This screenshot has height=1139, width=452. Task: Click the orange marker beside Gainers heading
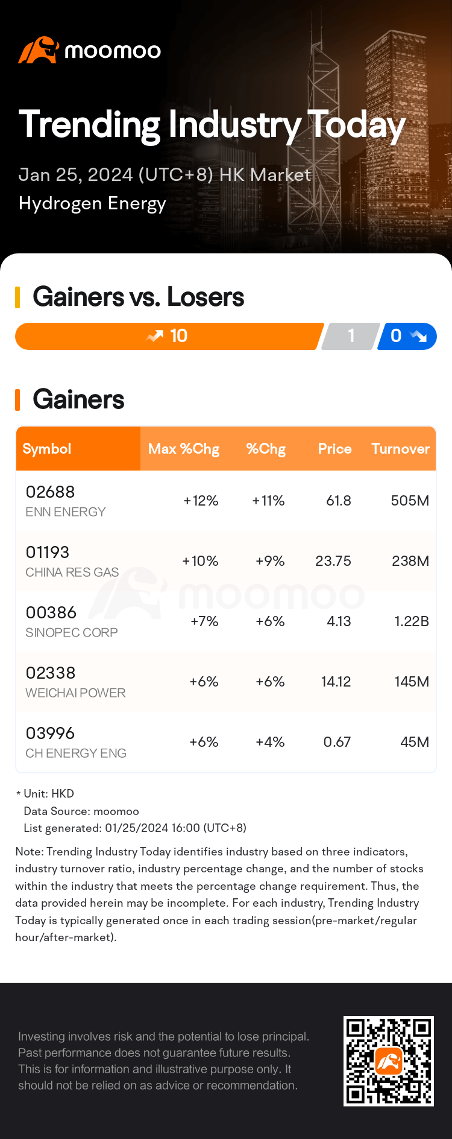pos(17,399)
